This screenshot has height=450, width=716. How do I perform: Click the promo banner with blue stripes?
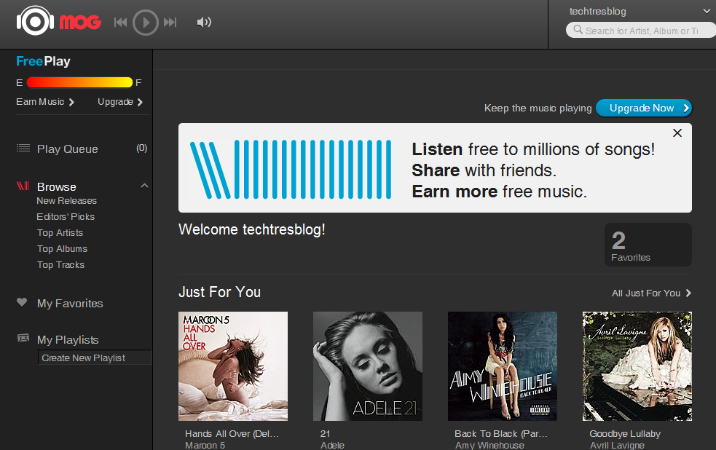coord(435,168)
